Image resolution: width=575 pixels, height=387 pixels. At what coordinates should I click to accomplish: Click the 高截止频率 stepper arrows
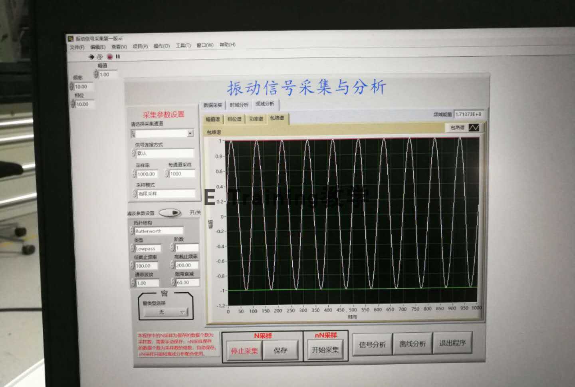173,265
